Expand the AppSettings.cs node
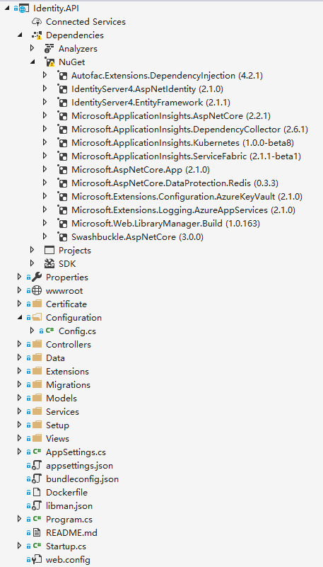 coord(20,452)
